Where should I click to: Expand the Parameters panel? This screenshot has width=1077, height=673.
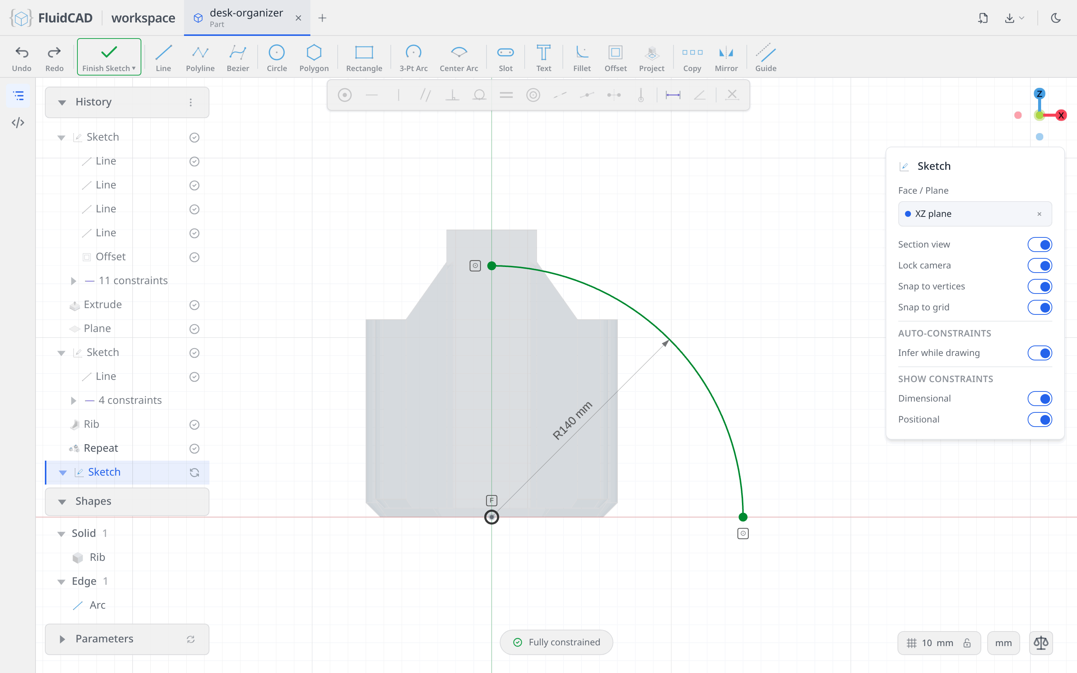62,639
